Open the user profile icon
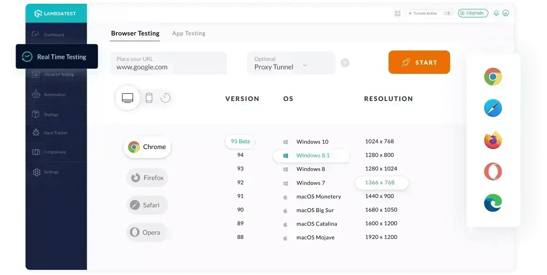Screen dimensions: 547x275 click(x=506, y=13)
